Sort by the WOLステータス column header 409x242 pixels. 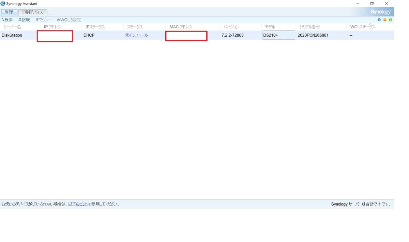[x=370, y=27]
